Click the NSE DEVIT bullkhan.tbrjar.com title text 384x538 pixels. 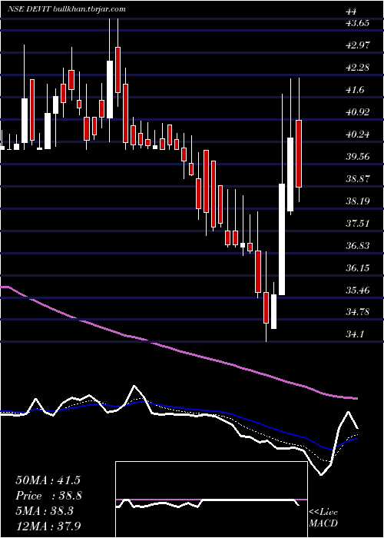[x=68, y=9]
